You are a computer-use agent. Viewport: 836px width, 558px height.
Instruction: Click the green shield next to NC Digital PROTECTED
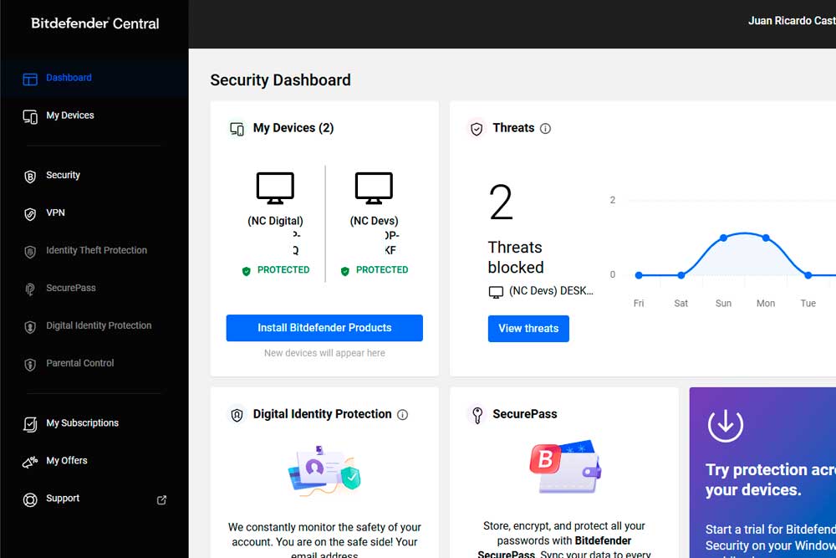(247, 271)
